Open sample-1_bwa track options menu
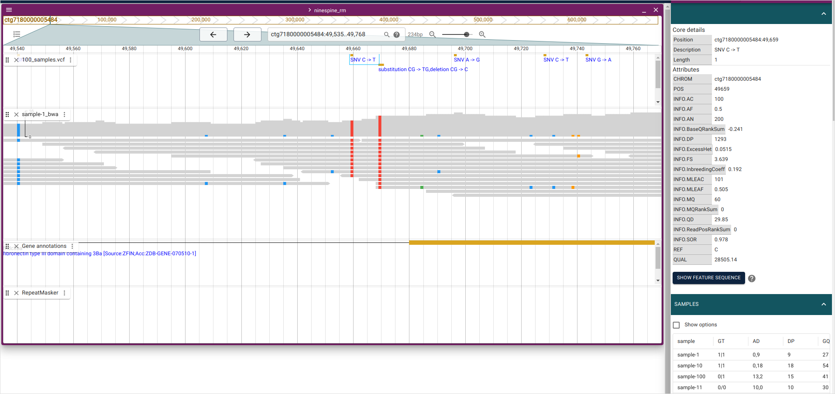835x394 pixels. click(65, 114)
